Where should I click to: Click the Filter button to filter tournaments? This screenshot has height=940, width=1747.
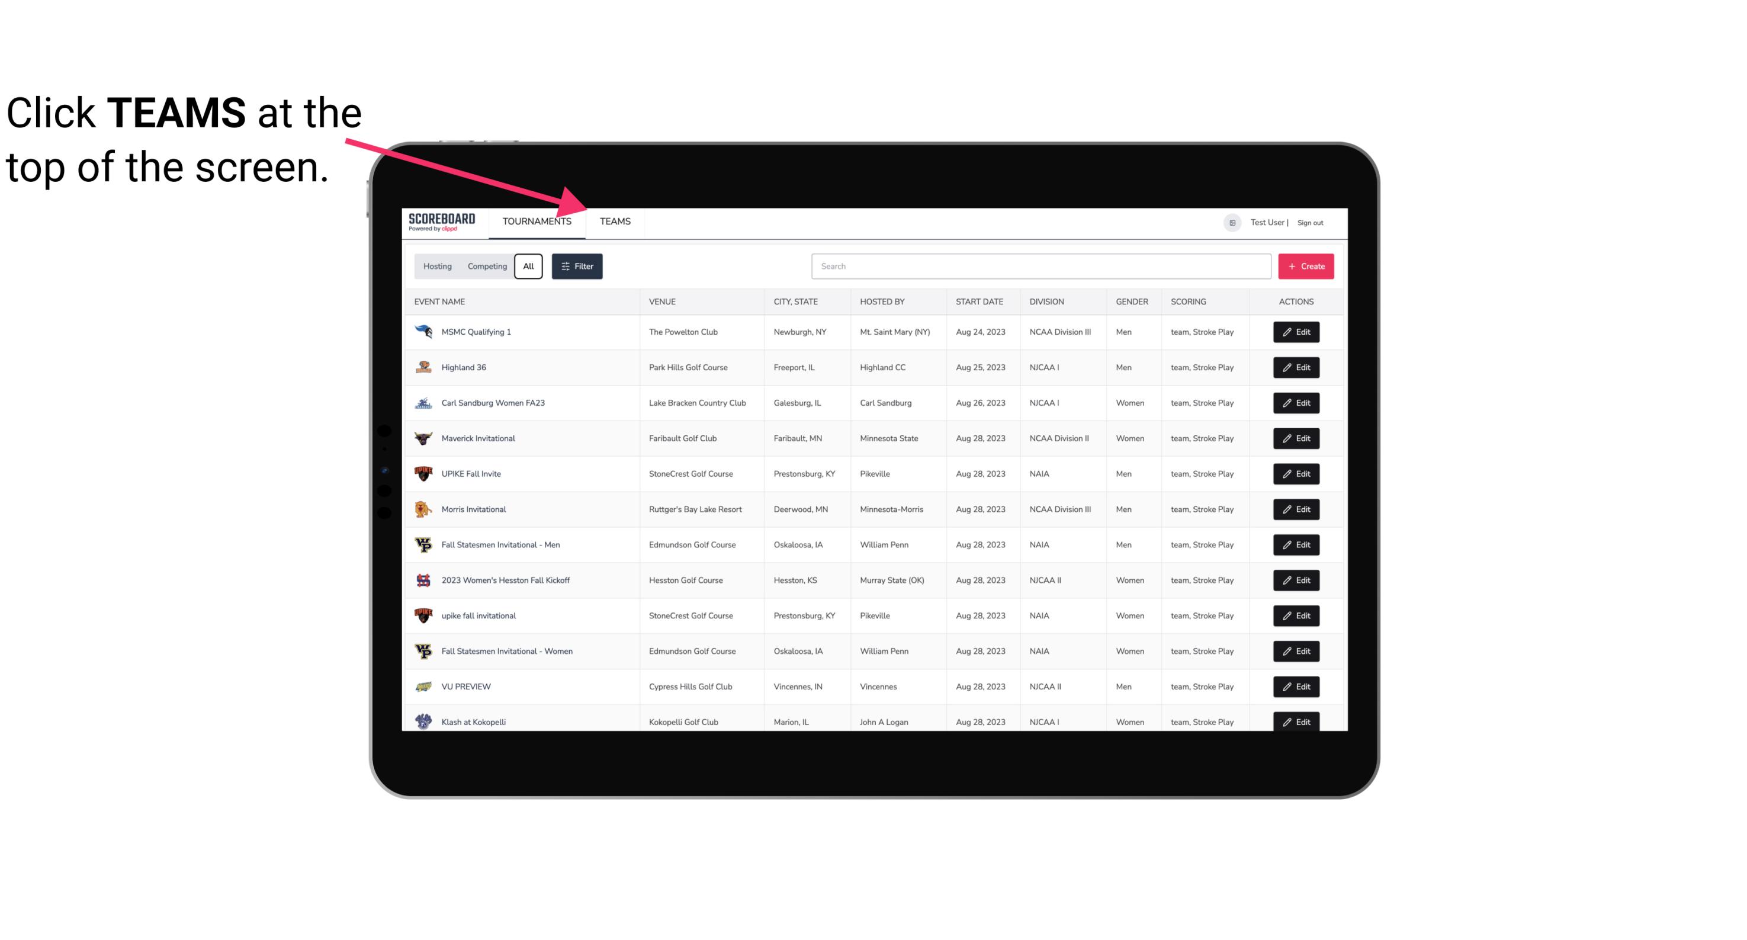tap(576, 267)
